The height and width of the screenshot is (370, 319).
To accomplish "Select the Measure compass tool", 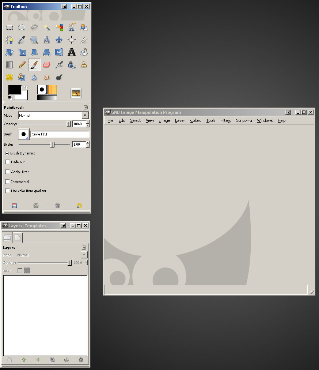I will point(47,40).
